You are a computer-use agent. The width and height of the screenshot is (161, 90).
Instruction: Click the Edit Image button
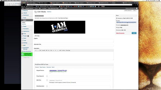[x=37, y=36]
